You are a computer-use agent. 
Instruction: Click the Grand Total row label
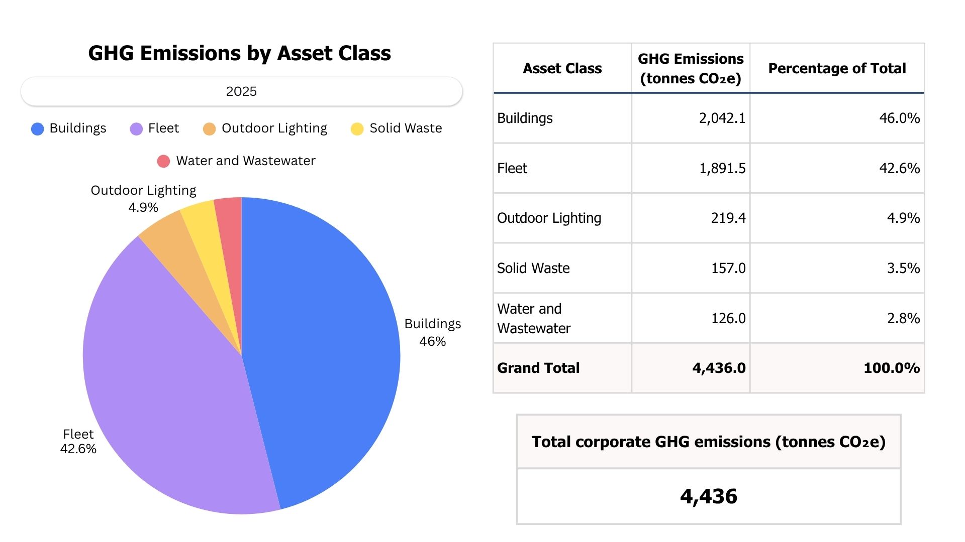coord(538,368)
